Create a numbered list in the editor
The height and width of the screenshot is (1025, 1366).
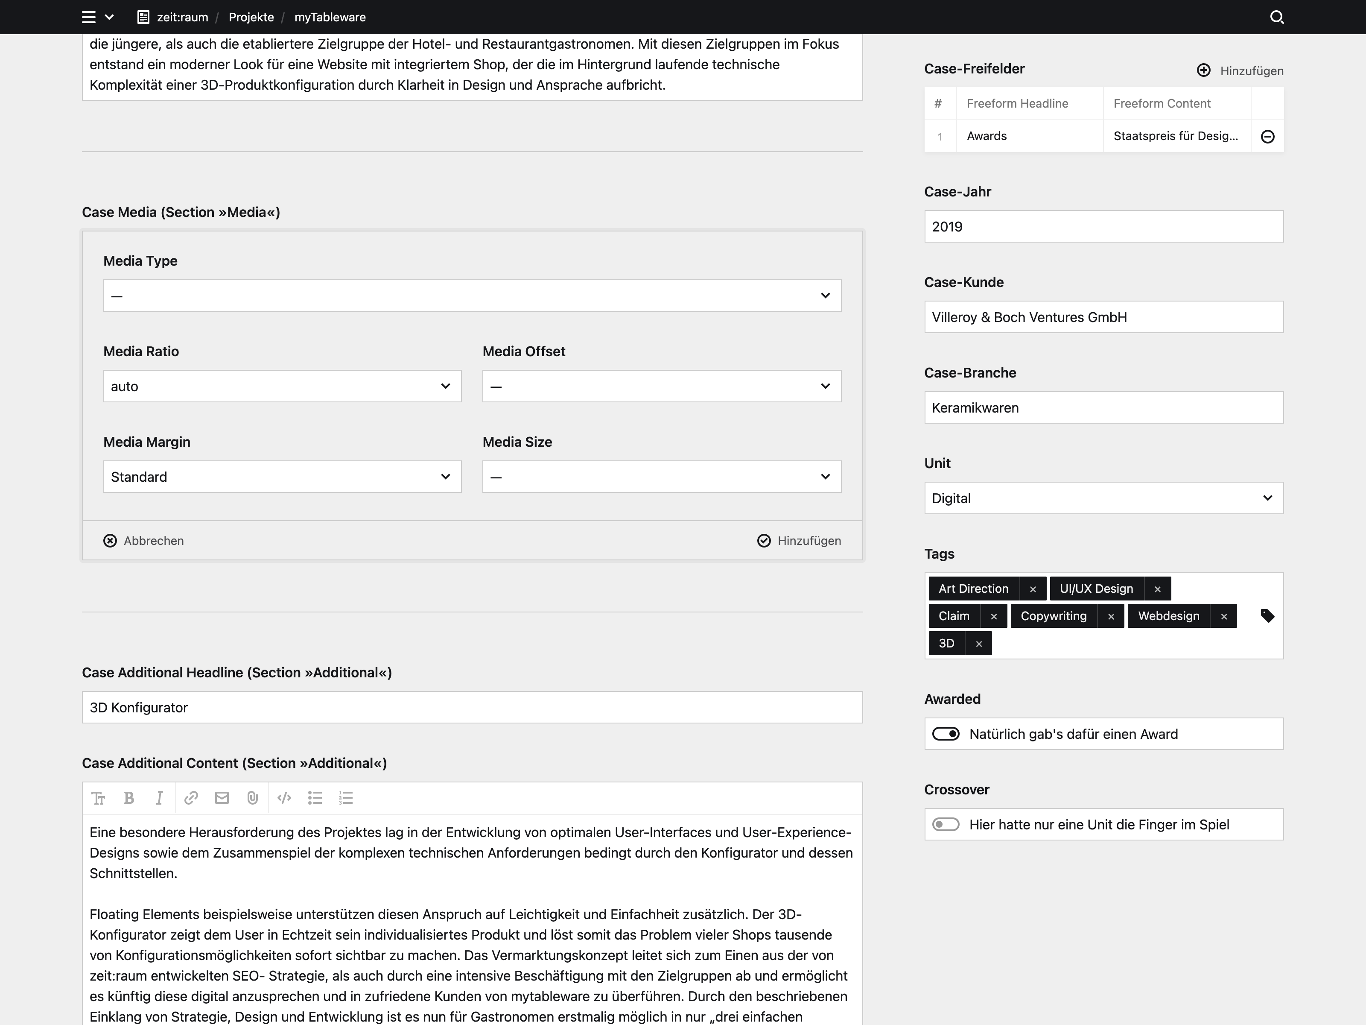click(346, 798)
